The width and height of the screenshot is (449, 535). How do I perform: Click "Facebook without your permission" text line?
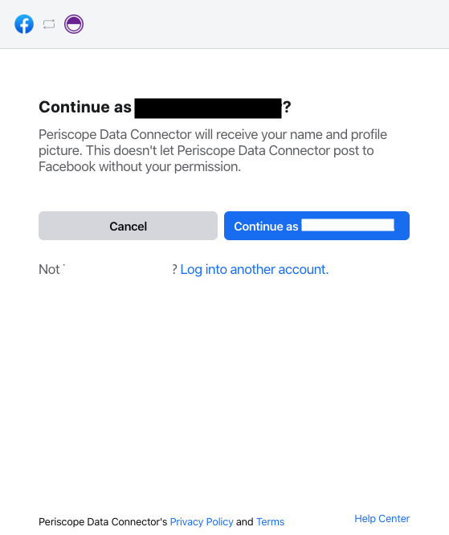140,167
